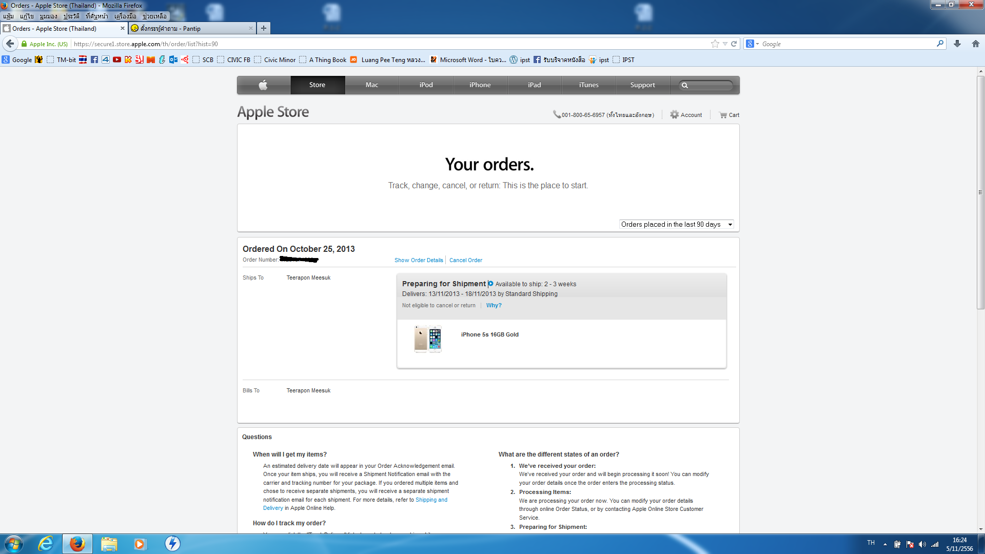Launch Internet Explorer from the taskbar
Screen dimensions: 985x554
click(46, 544)
